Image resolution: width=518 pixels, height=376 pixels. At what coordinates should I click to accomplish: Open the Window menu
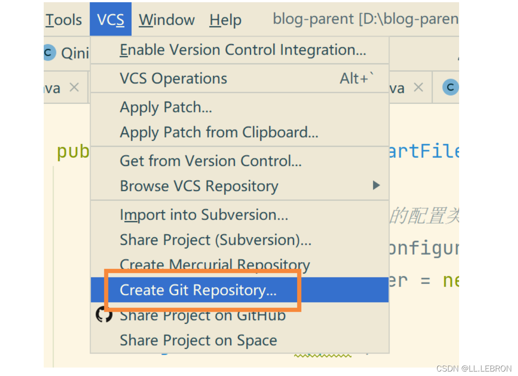[x=166, y=20]
